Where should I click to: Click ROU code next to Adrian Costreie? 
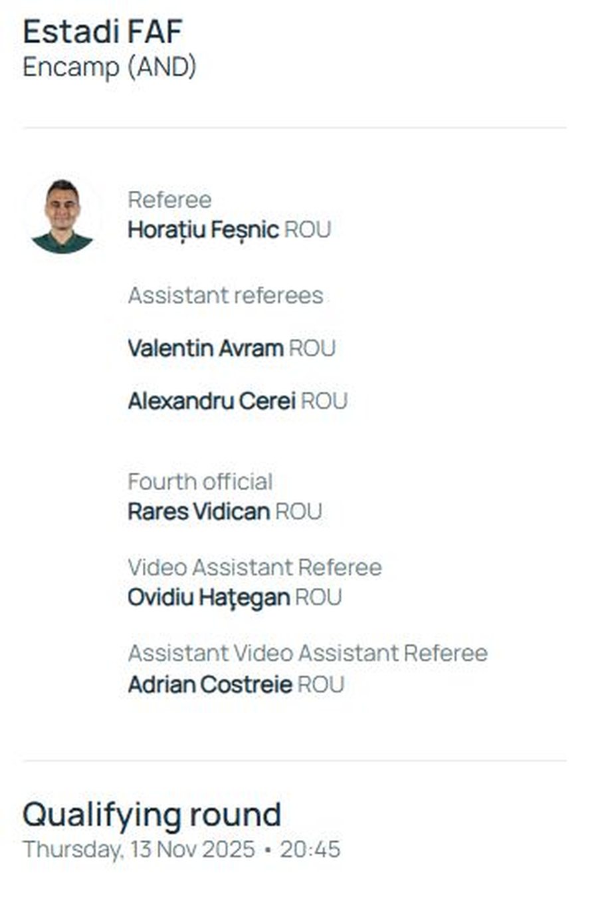(x=320, y=685)
